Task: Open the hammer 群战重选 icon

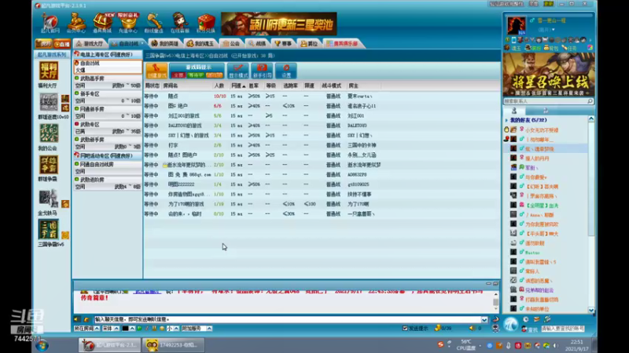Action: [x=153, y=23]
